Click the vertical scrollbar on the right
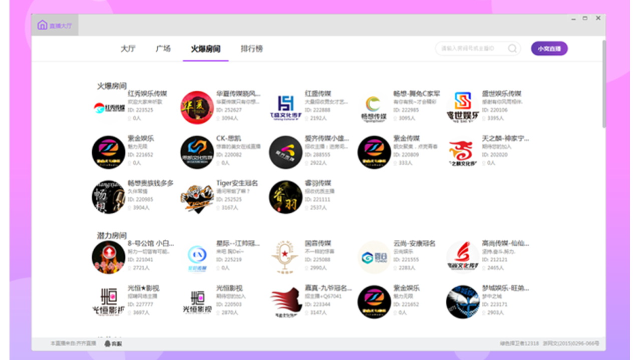Screen dimensions: 641x360 coord(603,85)
